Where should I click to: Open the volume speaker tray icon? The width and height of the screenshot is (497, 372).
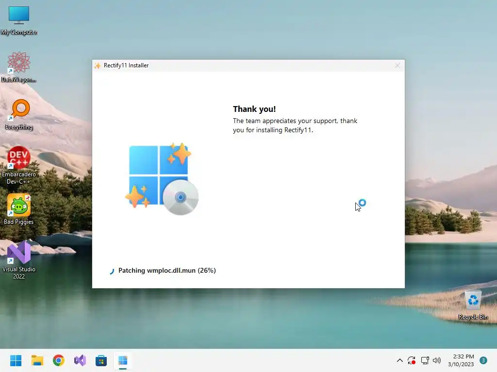pos(437,360)
